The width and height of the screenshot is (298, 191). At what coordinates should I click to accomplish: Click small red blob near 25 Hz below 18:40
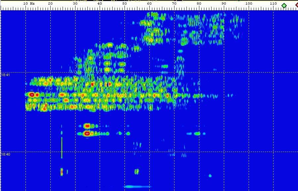[x=62, y=172]
